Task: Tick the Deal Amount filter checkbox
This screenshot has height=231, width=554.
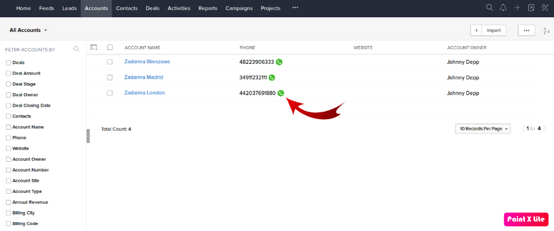Action: tap(8, 74)
